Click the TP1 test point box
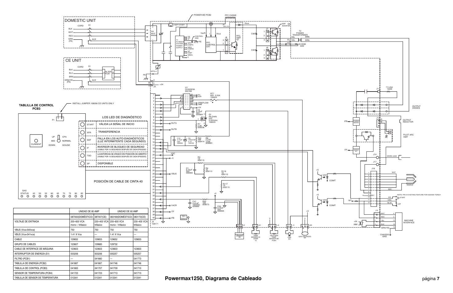This screenshot has width=453, height=293. 184,217
